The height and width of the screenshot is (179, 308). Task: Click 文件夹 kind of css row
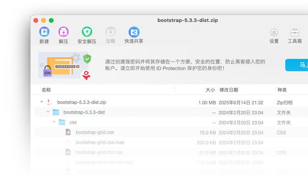click(284, 123)
